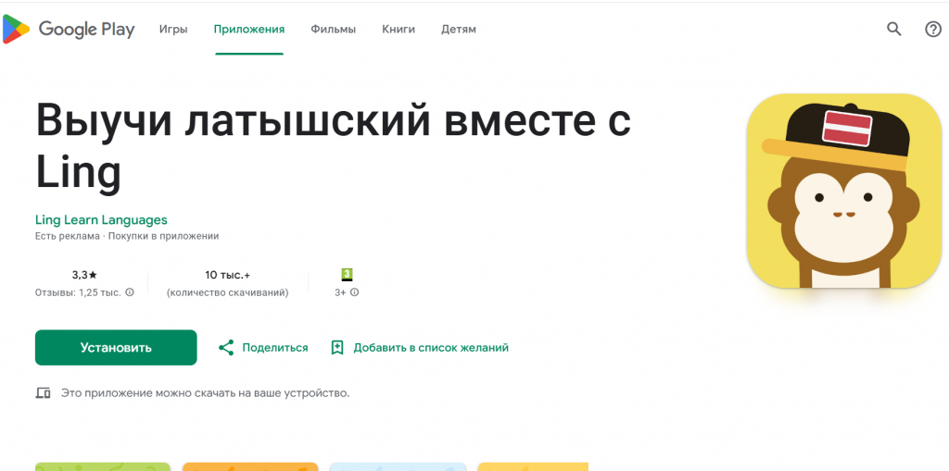Viewport: 949px width, 471px height.
Task: Click text Есть реклама · Покупки в приложении
Action: [x=127, y=236]
